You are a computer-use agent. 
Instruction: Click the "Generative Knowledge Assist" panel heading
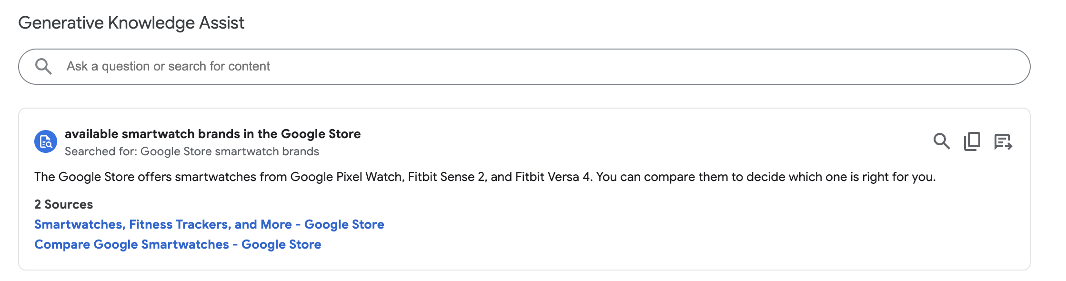(x=131, y=23)
